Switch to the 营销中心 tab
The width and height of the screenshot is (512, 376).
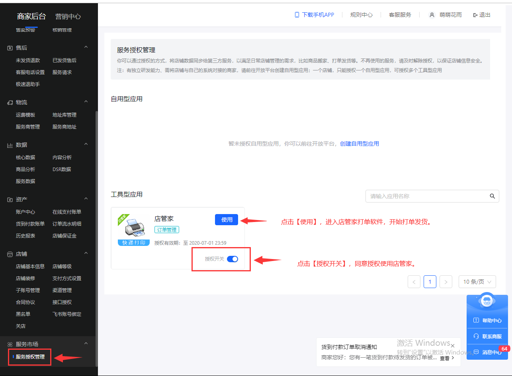(x=68, y=16)
